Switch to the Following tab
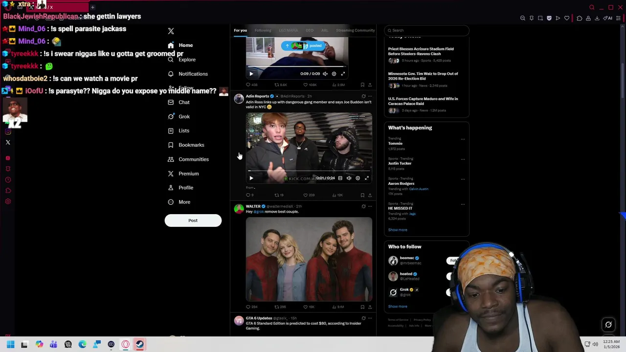626x352 pixels. (263, 30)
